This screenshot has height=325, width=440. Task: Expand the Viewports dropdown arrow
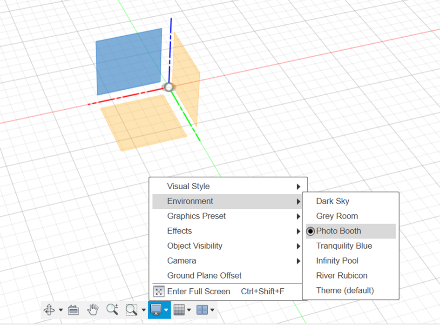pyautogui.click(x=212, y=310)
